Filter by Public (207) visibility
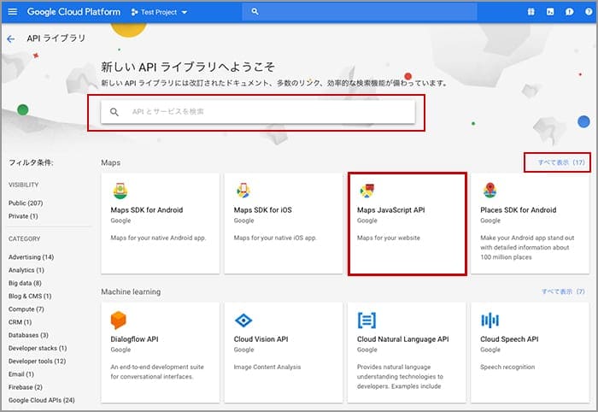 coord(26,203)
